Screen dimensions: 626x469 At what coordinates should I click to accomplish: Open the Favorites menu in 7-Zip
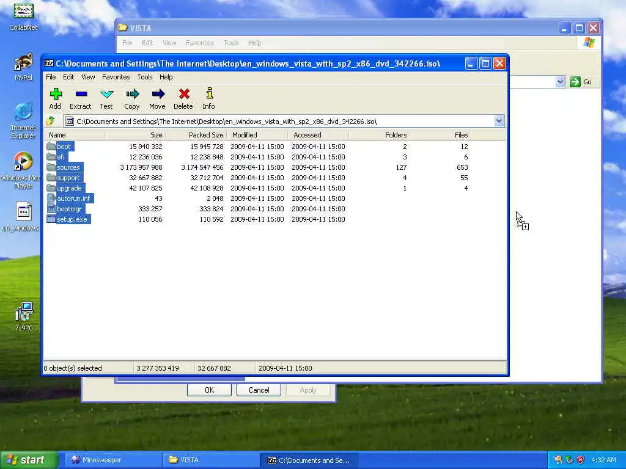pos(116,77)
